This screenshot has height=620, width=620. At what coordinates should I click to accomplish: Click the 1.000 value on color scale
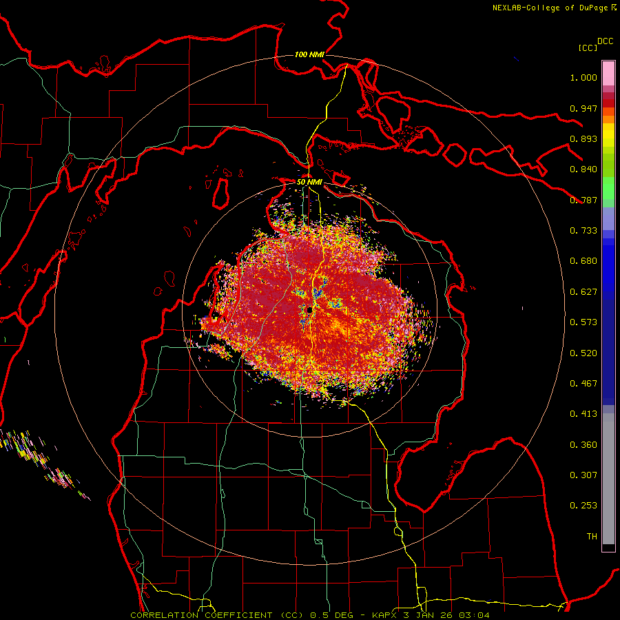point(583,77)
